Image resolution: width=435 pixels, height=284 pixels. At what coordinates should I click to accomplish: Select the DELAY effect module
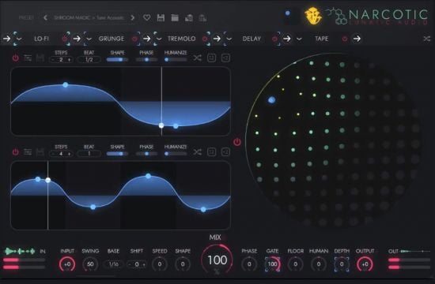[252, 39]
